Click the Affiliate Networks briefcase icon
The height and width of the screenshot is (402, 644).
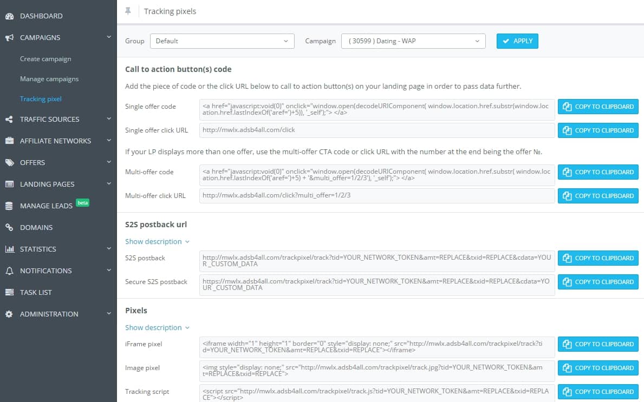point(9,141)
